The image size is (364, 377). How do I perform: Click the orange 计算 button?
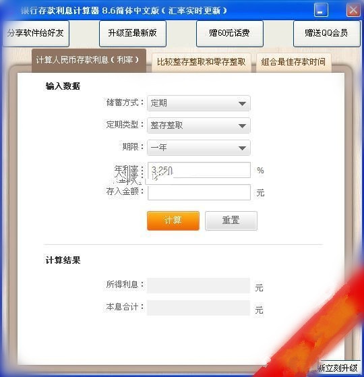pos(173,221)
